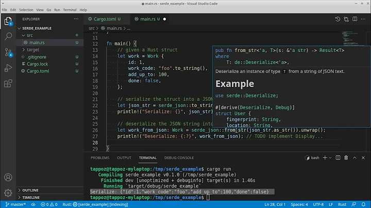Click the open changes icon in editor toolbar

coord(346,19)
